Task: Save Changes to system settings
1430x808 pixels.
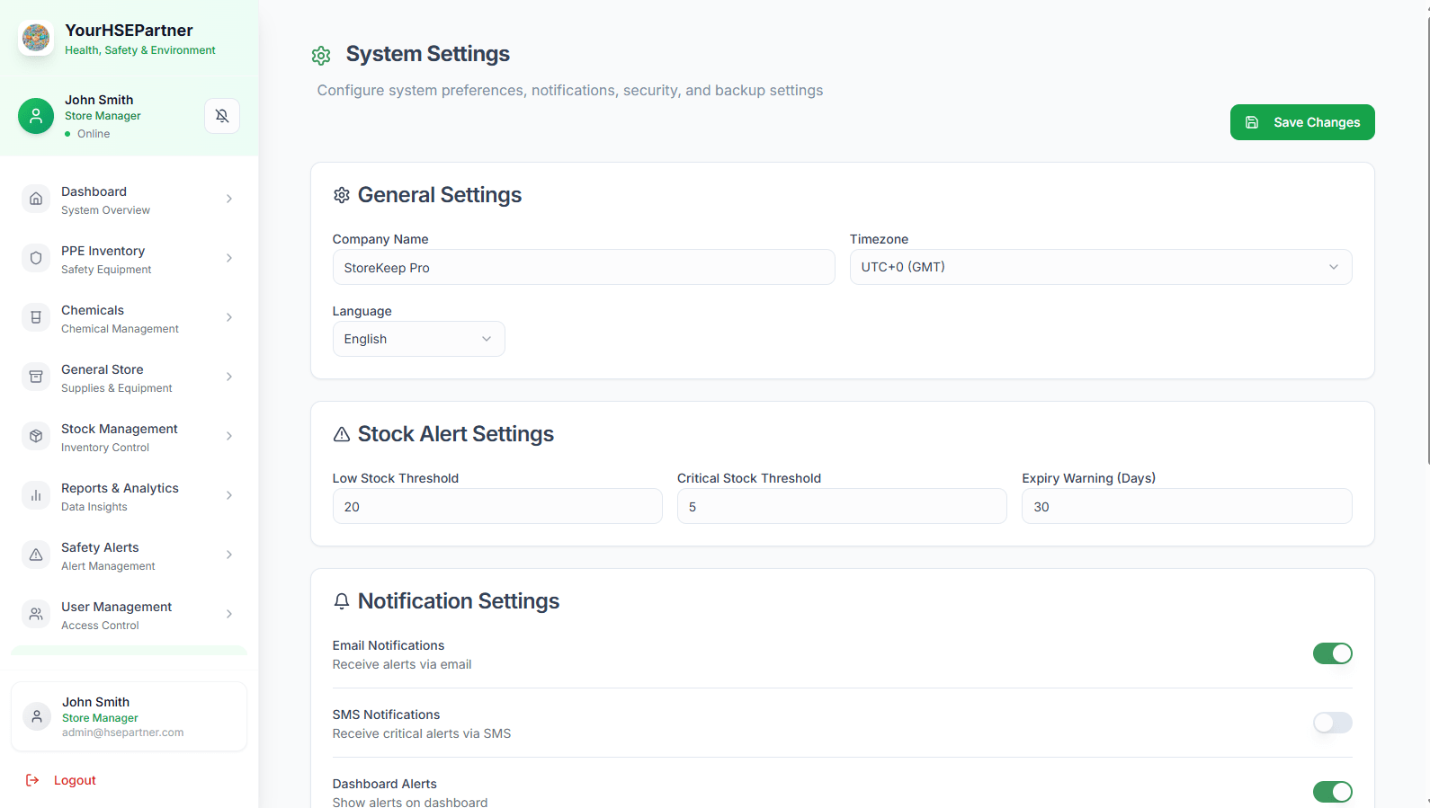Action: pyautogui.click(x=1301, y=122)
